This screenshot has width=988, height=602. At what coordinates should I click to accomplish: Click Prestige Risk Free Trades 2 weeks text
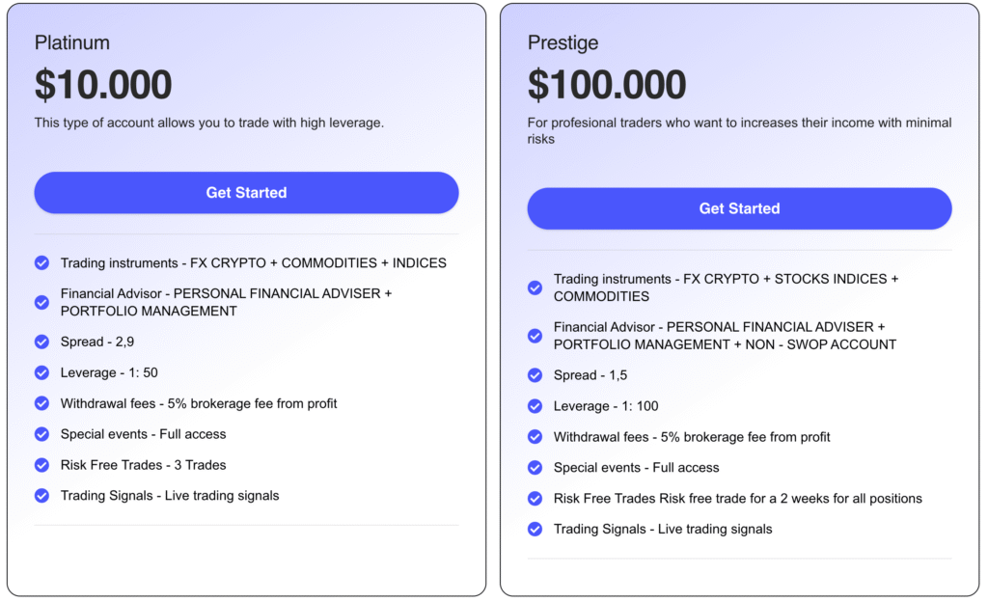[738, 499]
